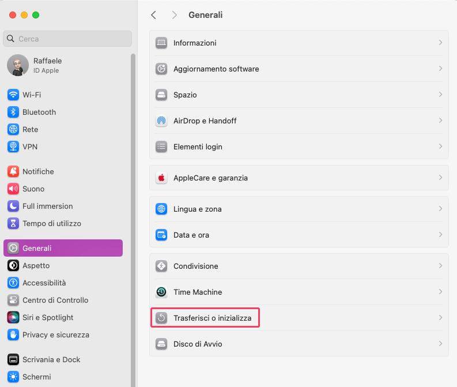Click the 'Time Machine' label
The width and height of the screenshot is (457, 387).
(198, 292)
